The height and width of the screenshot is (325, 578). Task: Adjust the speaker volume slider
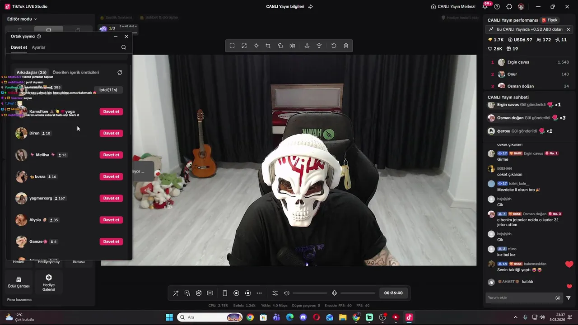[310, 293]
